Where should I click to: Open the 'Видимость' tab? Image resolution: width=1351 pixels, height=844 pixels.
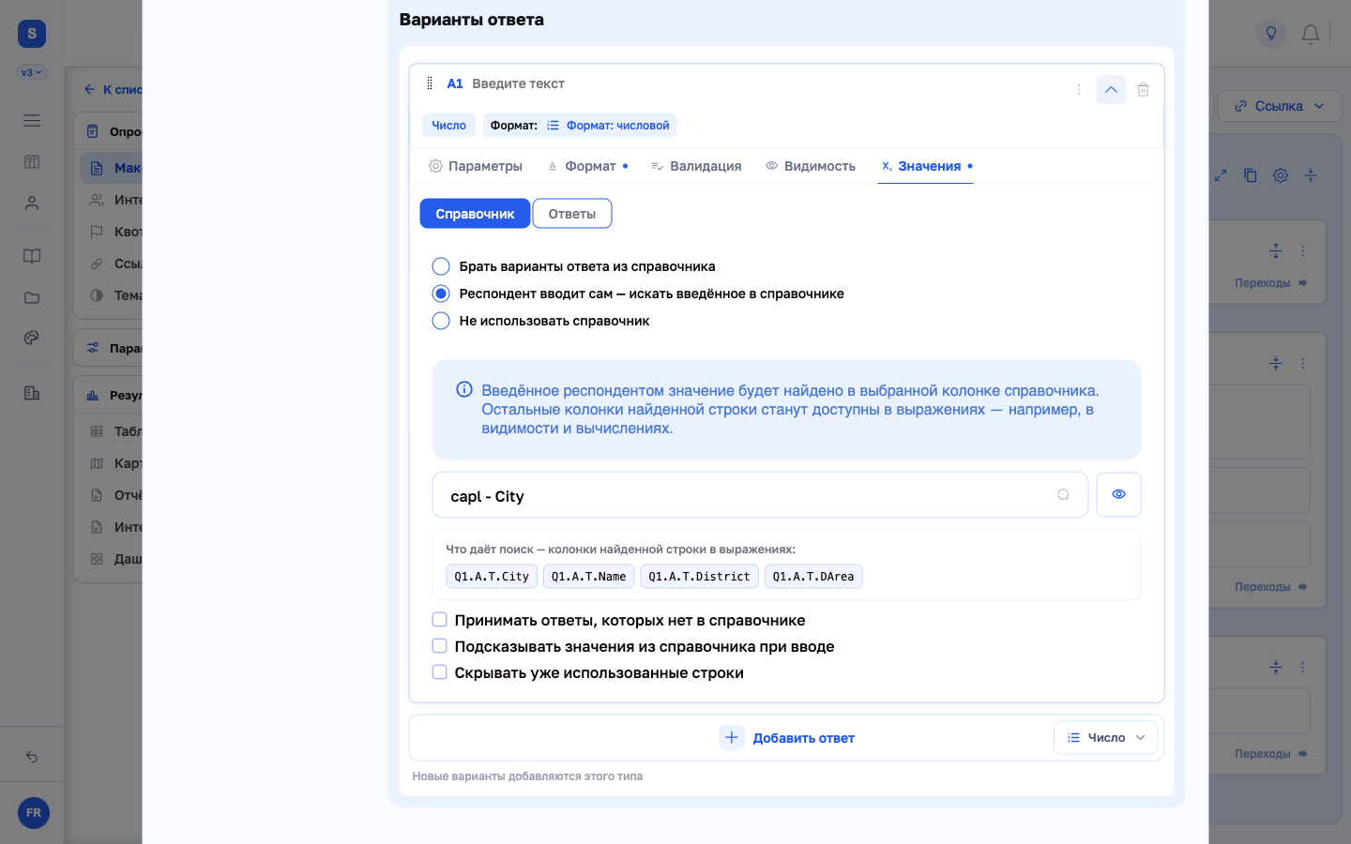pyautogui.click(x=811, y=166)
